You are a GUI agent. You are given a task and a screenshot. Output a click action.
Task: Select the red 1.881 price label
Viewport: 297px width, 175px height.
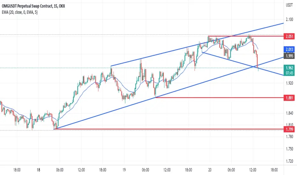point(289,98)
